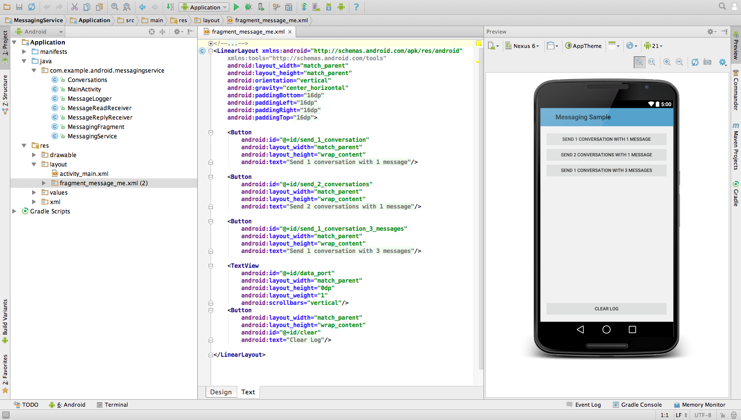This screenshot has width=741, height=420.
Task: Toggle the Zoom to Fit preview button
Action: point(640,62)
